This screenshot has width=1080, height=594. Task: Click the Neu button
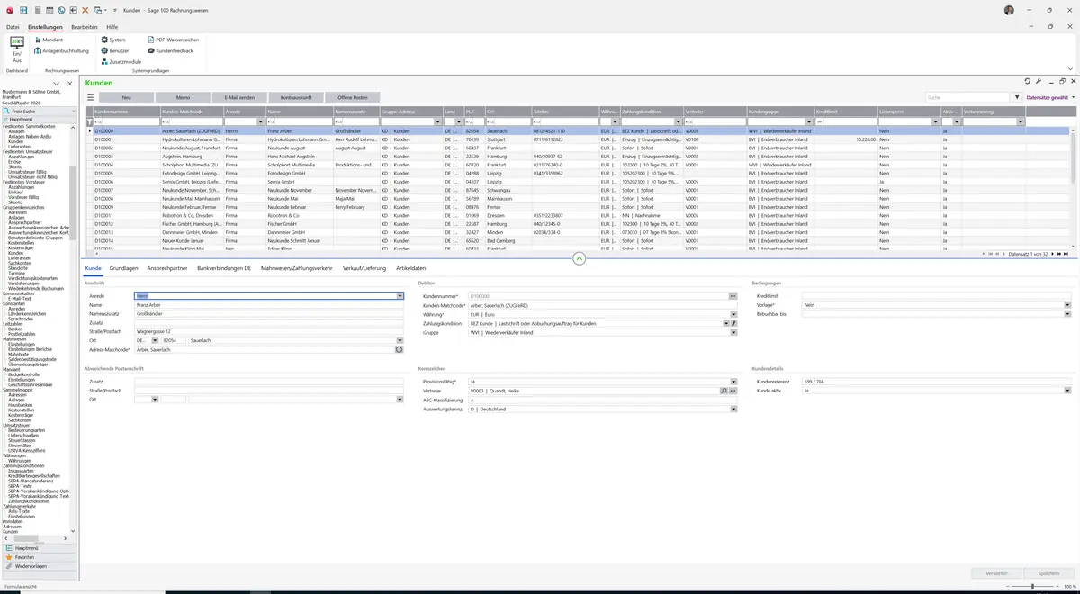[x=126, y=97]
